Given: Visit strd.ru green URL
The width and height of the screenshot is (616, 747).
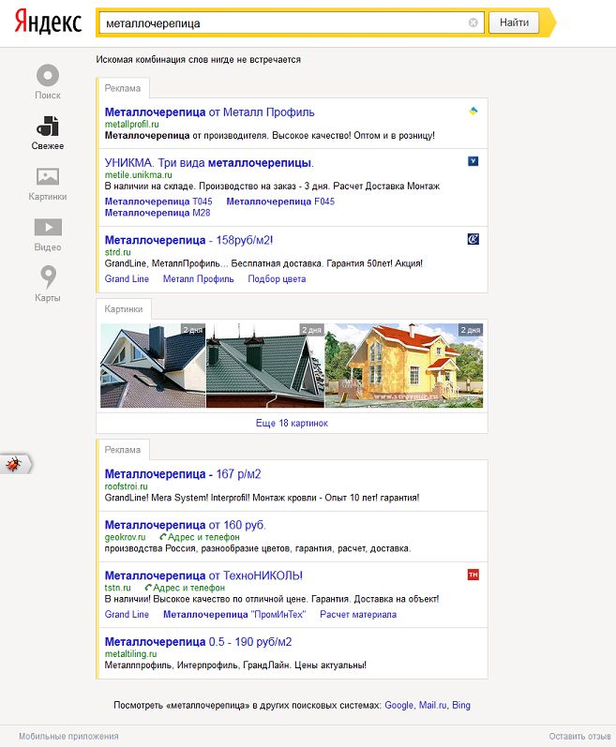Looking at the screenshot, I should (x=118, y=252).
